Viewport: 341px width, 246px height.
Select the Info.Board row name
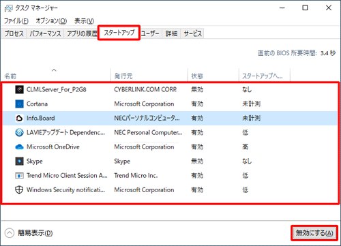click(41, 118)
